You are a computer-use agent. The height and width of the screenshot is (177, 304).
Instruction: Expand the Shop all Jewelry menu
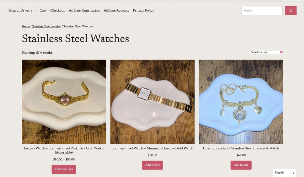22,10
